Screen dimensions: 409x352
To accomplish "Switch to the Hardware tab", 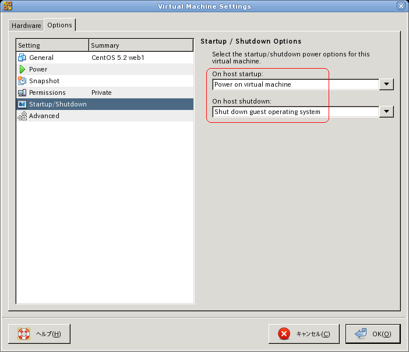I will [26, 26].
